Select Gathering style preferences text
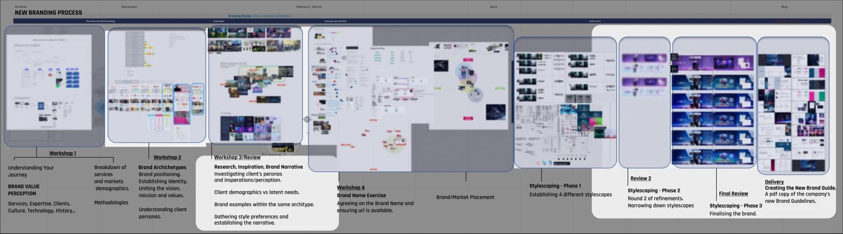The height and width of the screenshot is (234, 843). (251, 220)
